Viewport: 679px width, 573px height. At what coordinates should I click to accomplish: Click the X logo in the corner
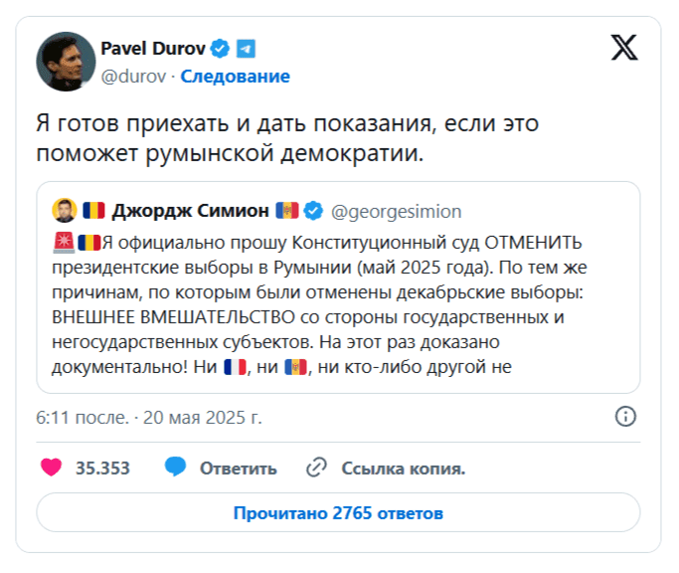(624, 48)
